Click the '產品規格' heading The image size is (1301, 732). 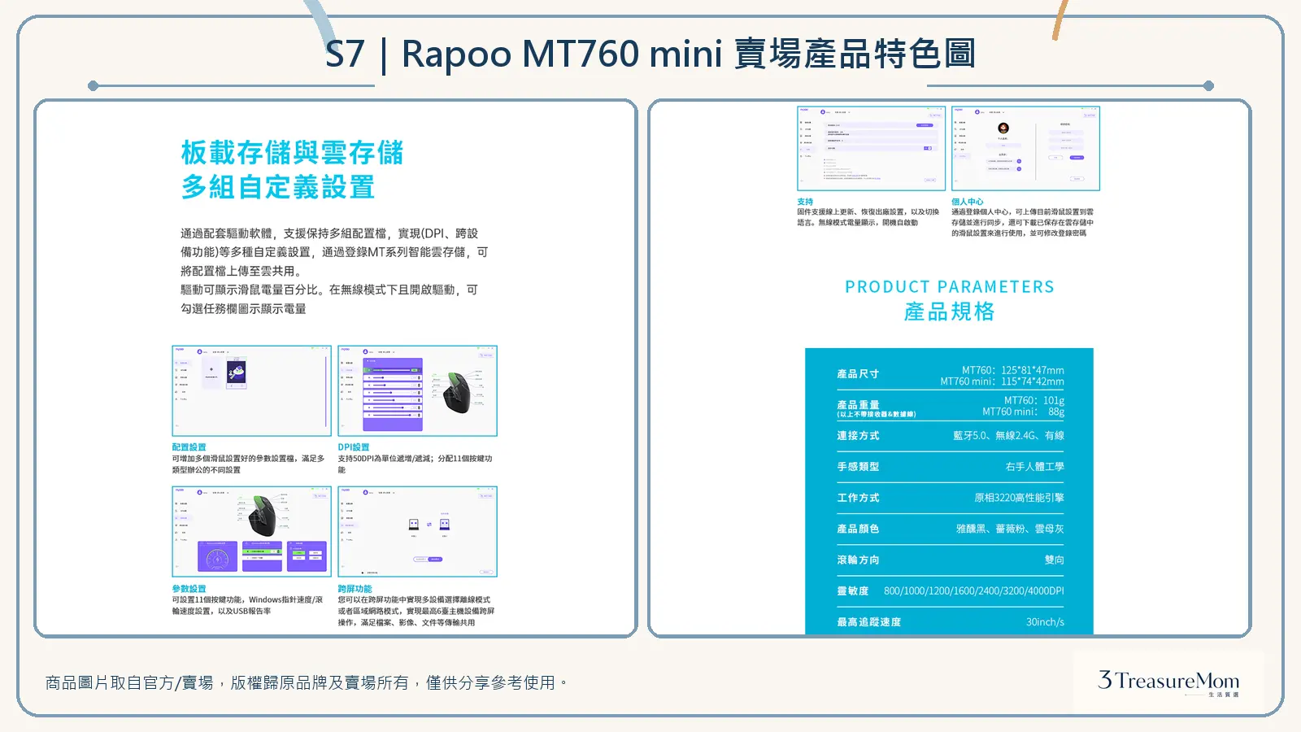click(x=950, y=312)
